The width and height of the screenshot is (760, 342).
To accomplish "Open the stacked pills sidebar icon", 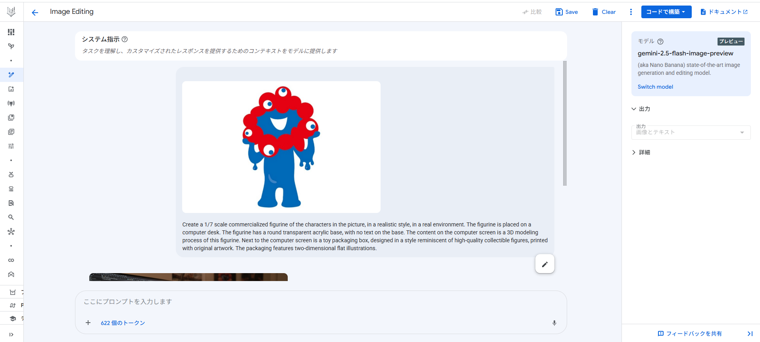I will coord(11,189).
